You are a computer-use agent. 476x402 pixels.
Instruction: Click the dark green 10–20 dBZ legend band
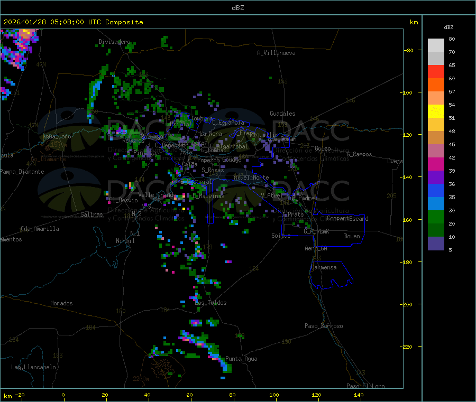(x=436, y=230)
